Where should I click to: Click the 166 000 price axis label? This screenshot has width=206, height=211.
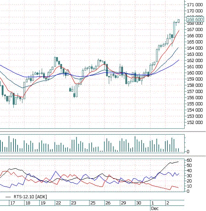(x=195, y=36)
